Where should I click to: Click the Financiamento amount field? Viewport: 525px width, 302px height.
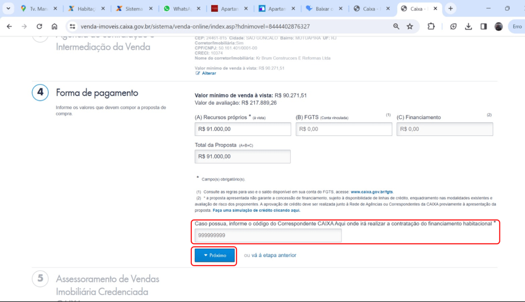tap(445, 129)
